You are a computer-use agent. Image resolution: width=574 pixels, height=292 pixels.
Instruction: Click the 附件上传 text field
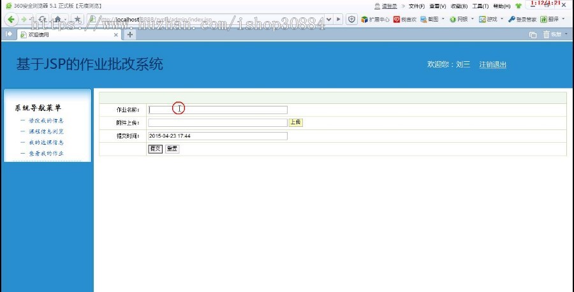tap(218, 122)
